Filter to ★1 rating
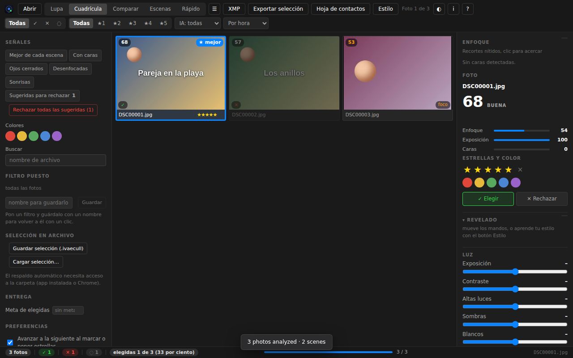This screenshot has width=573, height=358. coord(101,23)
